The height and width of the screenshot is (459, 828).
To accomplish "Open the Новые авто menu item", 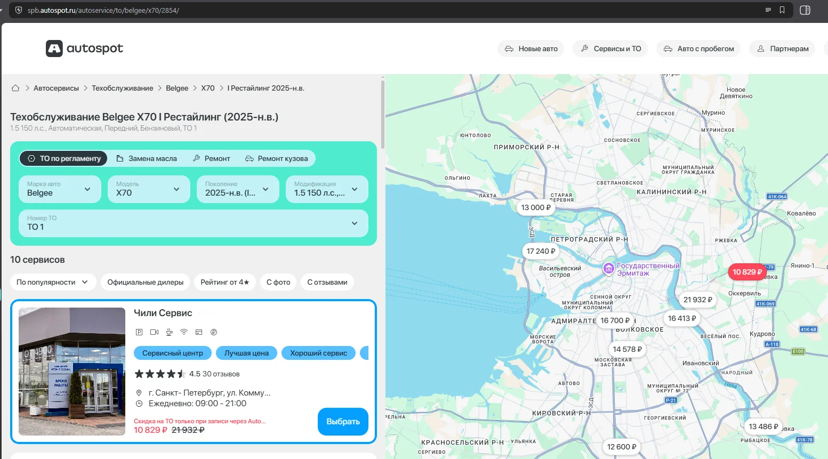I will pyautogui.click(x=531, y=49).
